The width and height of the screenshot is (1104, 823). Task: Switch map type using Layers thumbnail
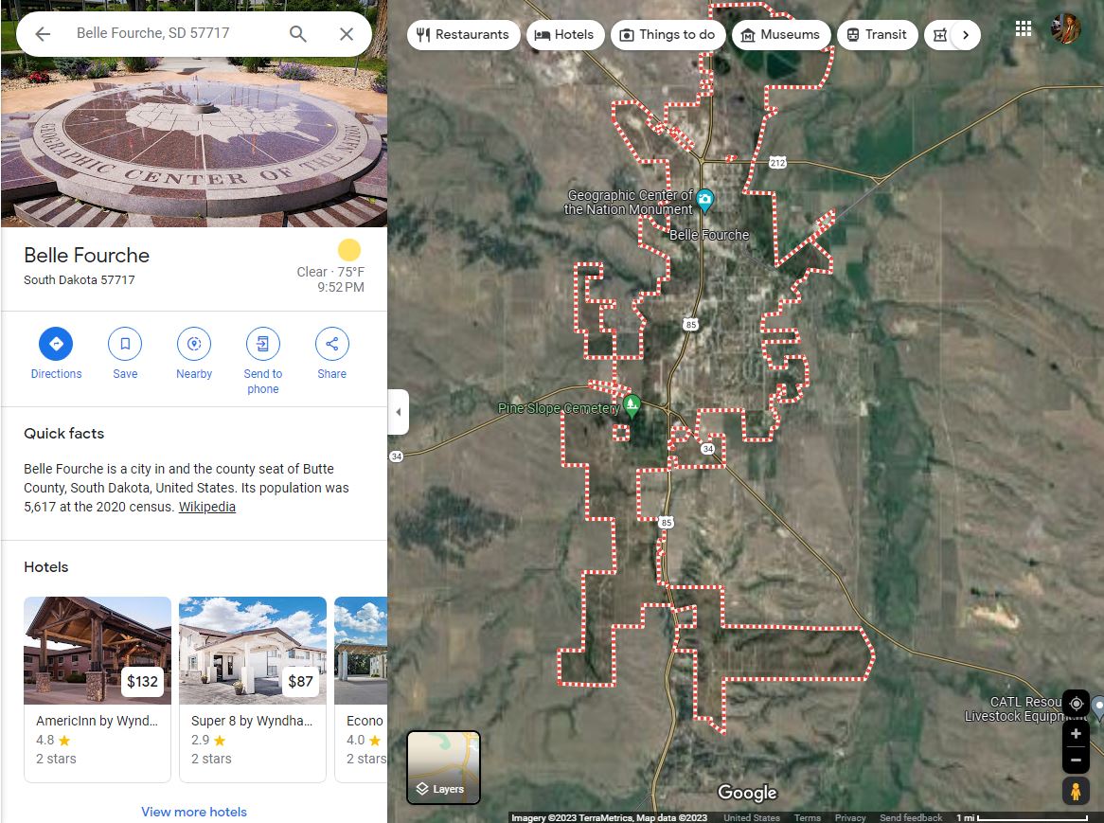pyautogui.click(x=443, y=767)
